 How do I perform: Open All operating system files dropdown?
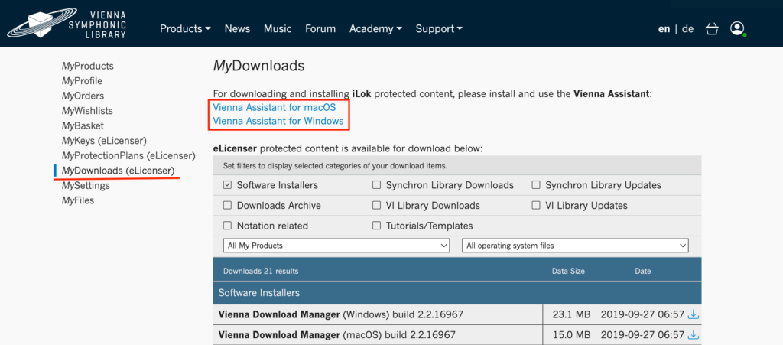tap(575, 246)
